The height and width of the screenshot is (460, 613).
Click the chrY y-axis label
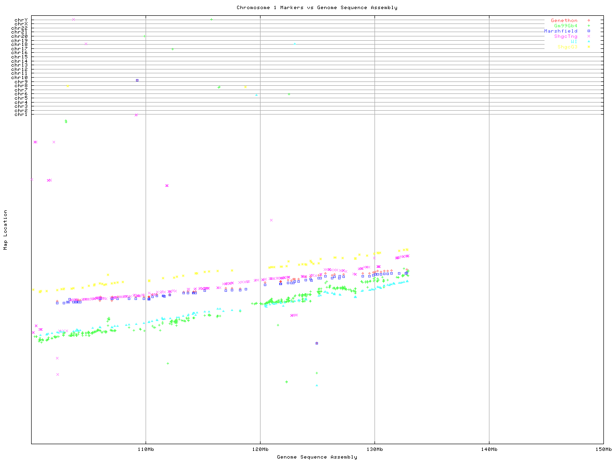pyautogui.click(x=21, y=20)
